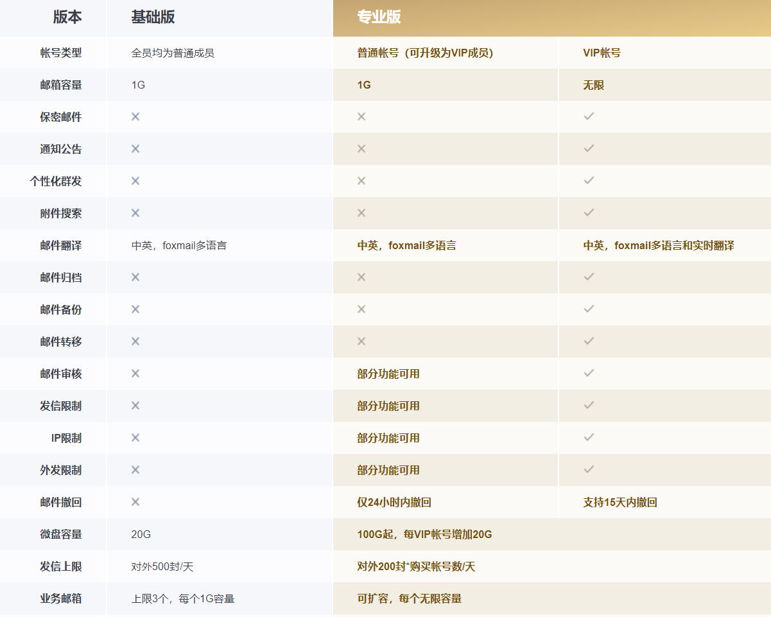Click the 基础版 cross icon for 发信限制

point(135,406)
